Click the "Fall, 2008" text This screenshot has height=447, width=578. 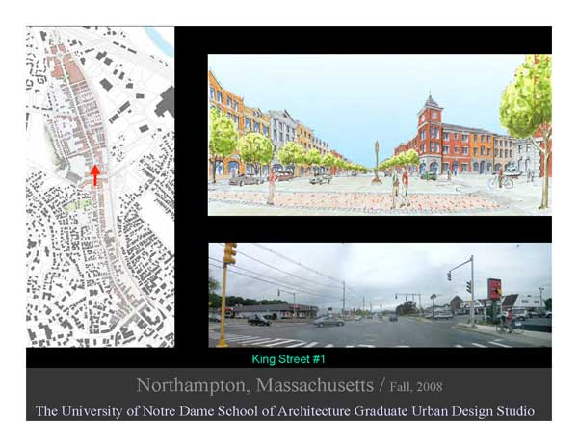(416, 387)
